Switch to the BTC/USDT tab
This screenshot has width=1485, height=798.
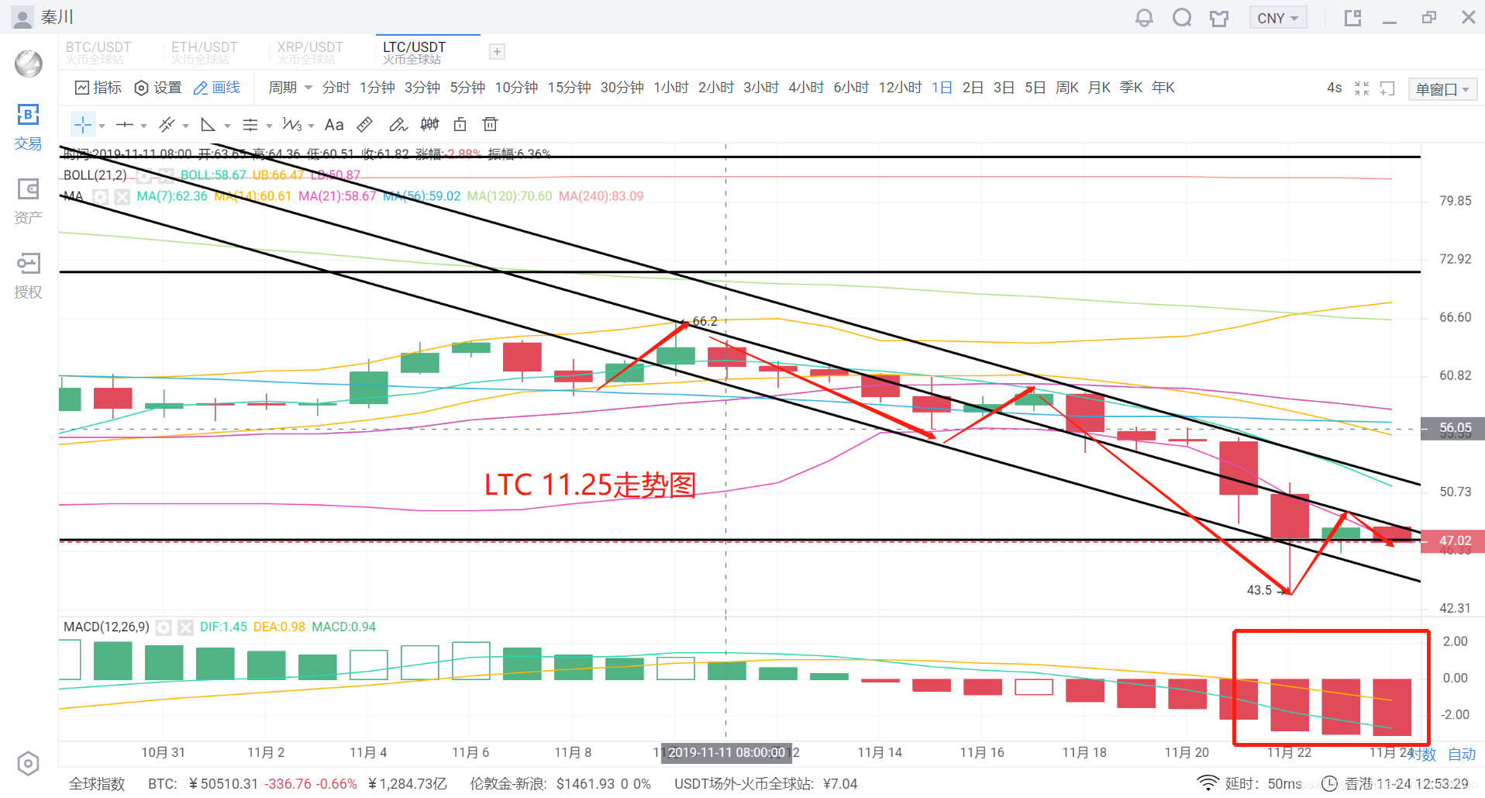98,52
